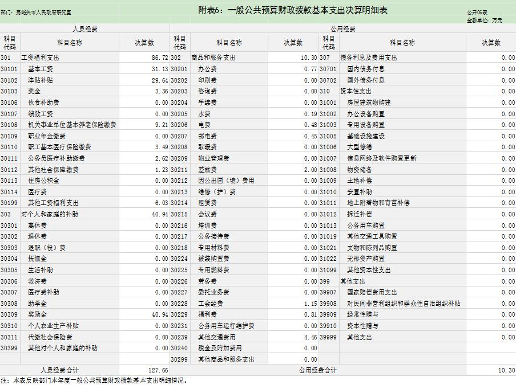The image size is (516, 385).
Task: Select the 公用经费合计 label cell
Action: 317,370
